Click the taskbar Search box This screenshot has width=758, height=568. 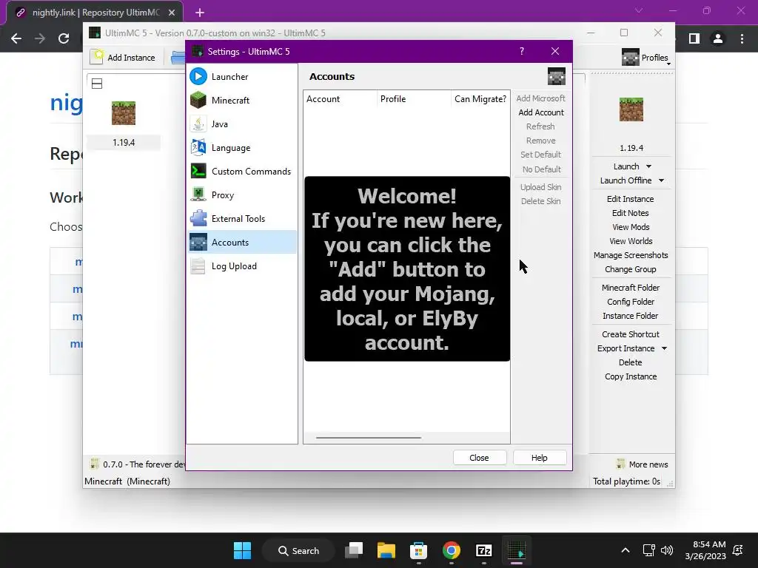(299, 550)
